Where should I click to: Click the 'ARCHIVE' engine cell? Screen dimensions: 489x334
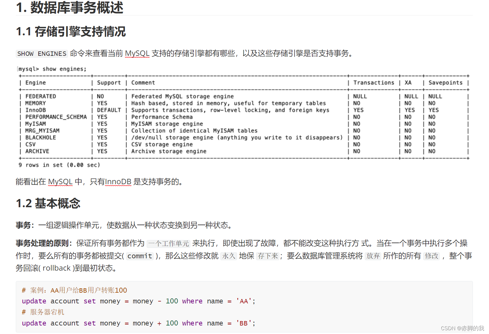[x=37, y=151]
